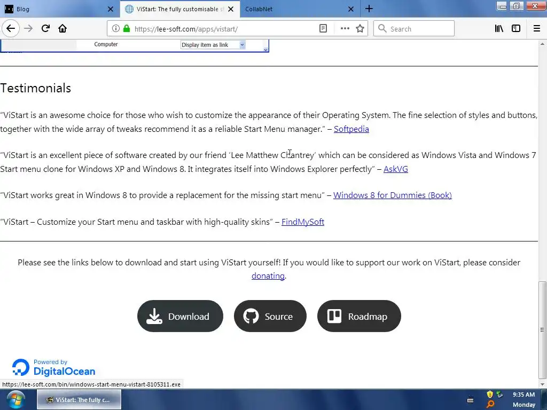Click the yellow shield tray icon
This screenshot has height=410, width=547.
click(x=490, y=395)
